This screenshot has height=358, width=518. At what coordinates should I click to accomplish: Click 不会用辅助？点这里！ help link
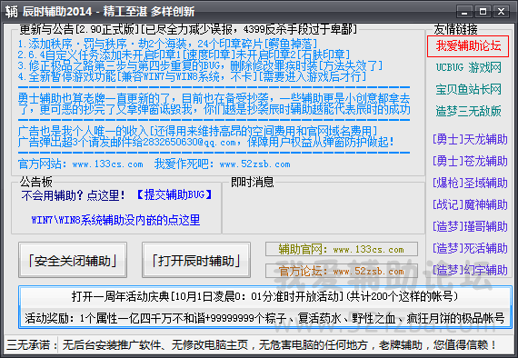pos(74,195)
